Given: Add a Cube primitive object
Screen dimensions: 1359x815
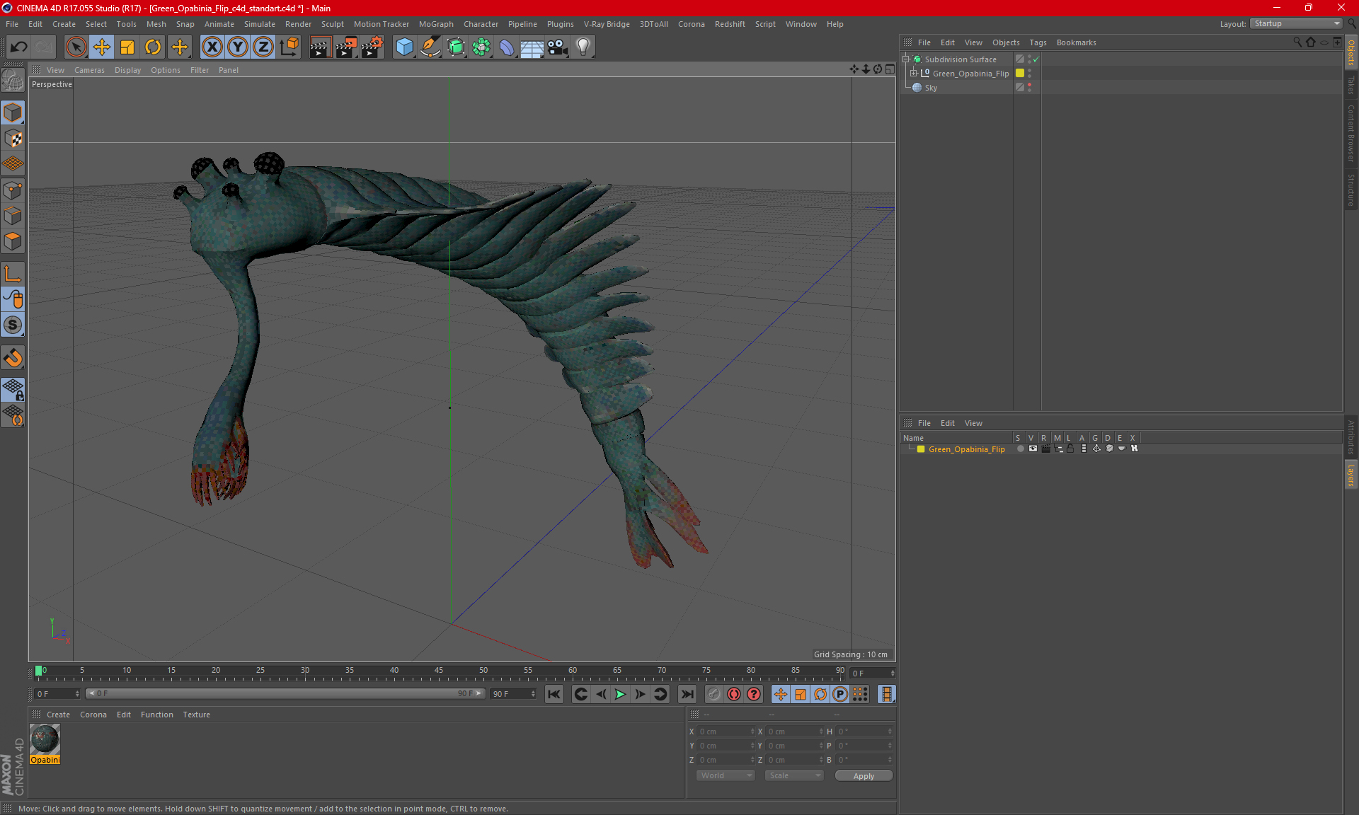Looking at the screenshot, I should [x=404, y=47].
